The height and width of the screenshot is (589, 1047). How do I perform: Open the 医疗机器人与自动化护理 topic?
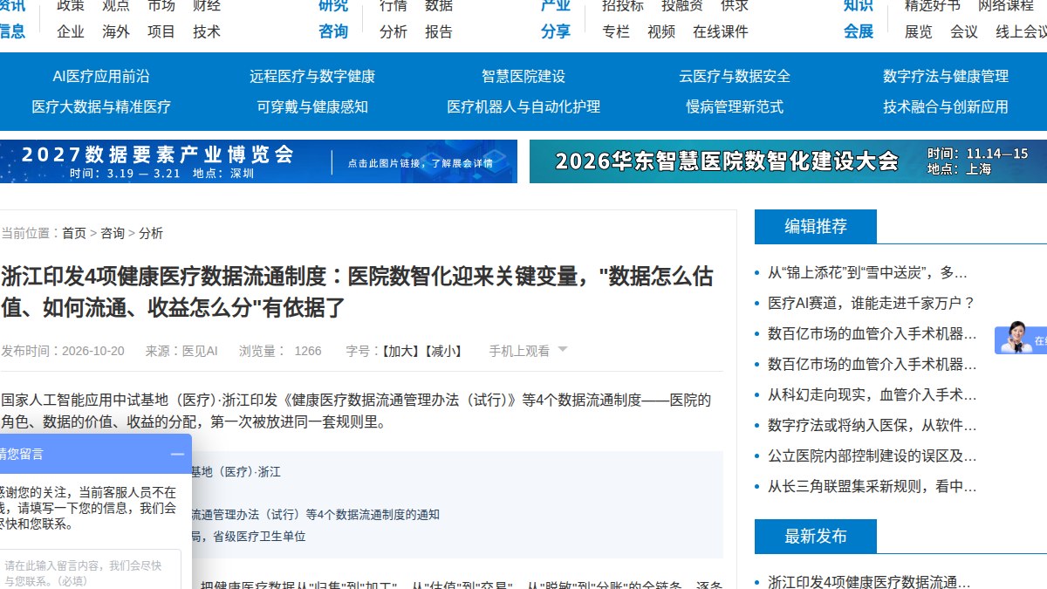click(x=523, y=106)
